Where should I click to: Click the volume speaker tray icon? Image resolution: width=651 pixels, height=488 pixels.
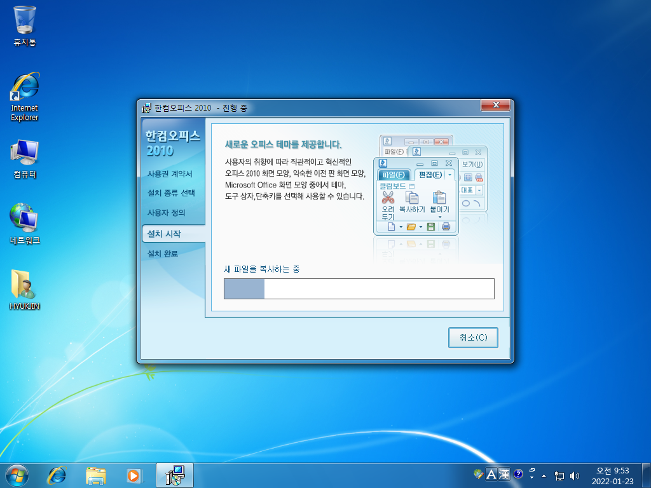(x=575, y=475)
